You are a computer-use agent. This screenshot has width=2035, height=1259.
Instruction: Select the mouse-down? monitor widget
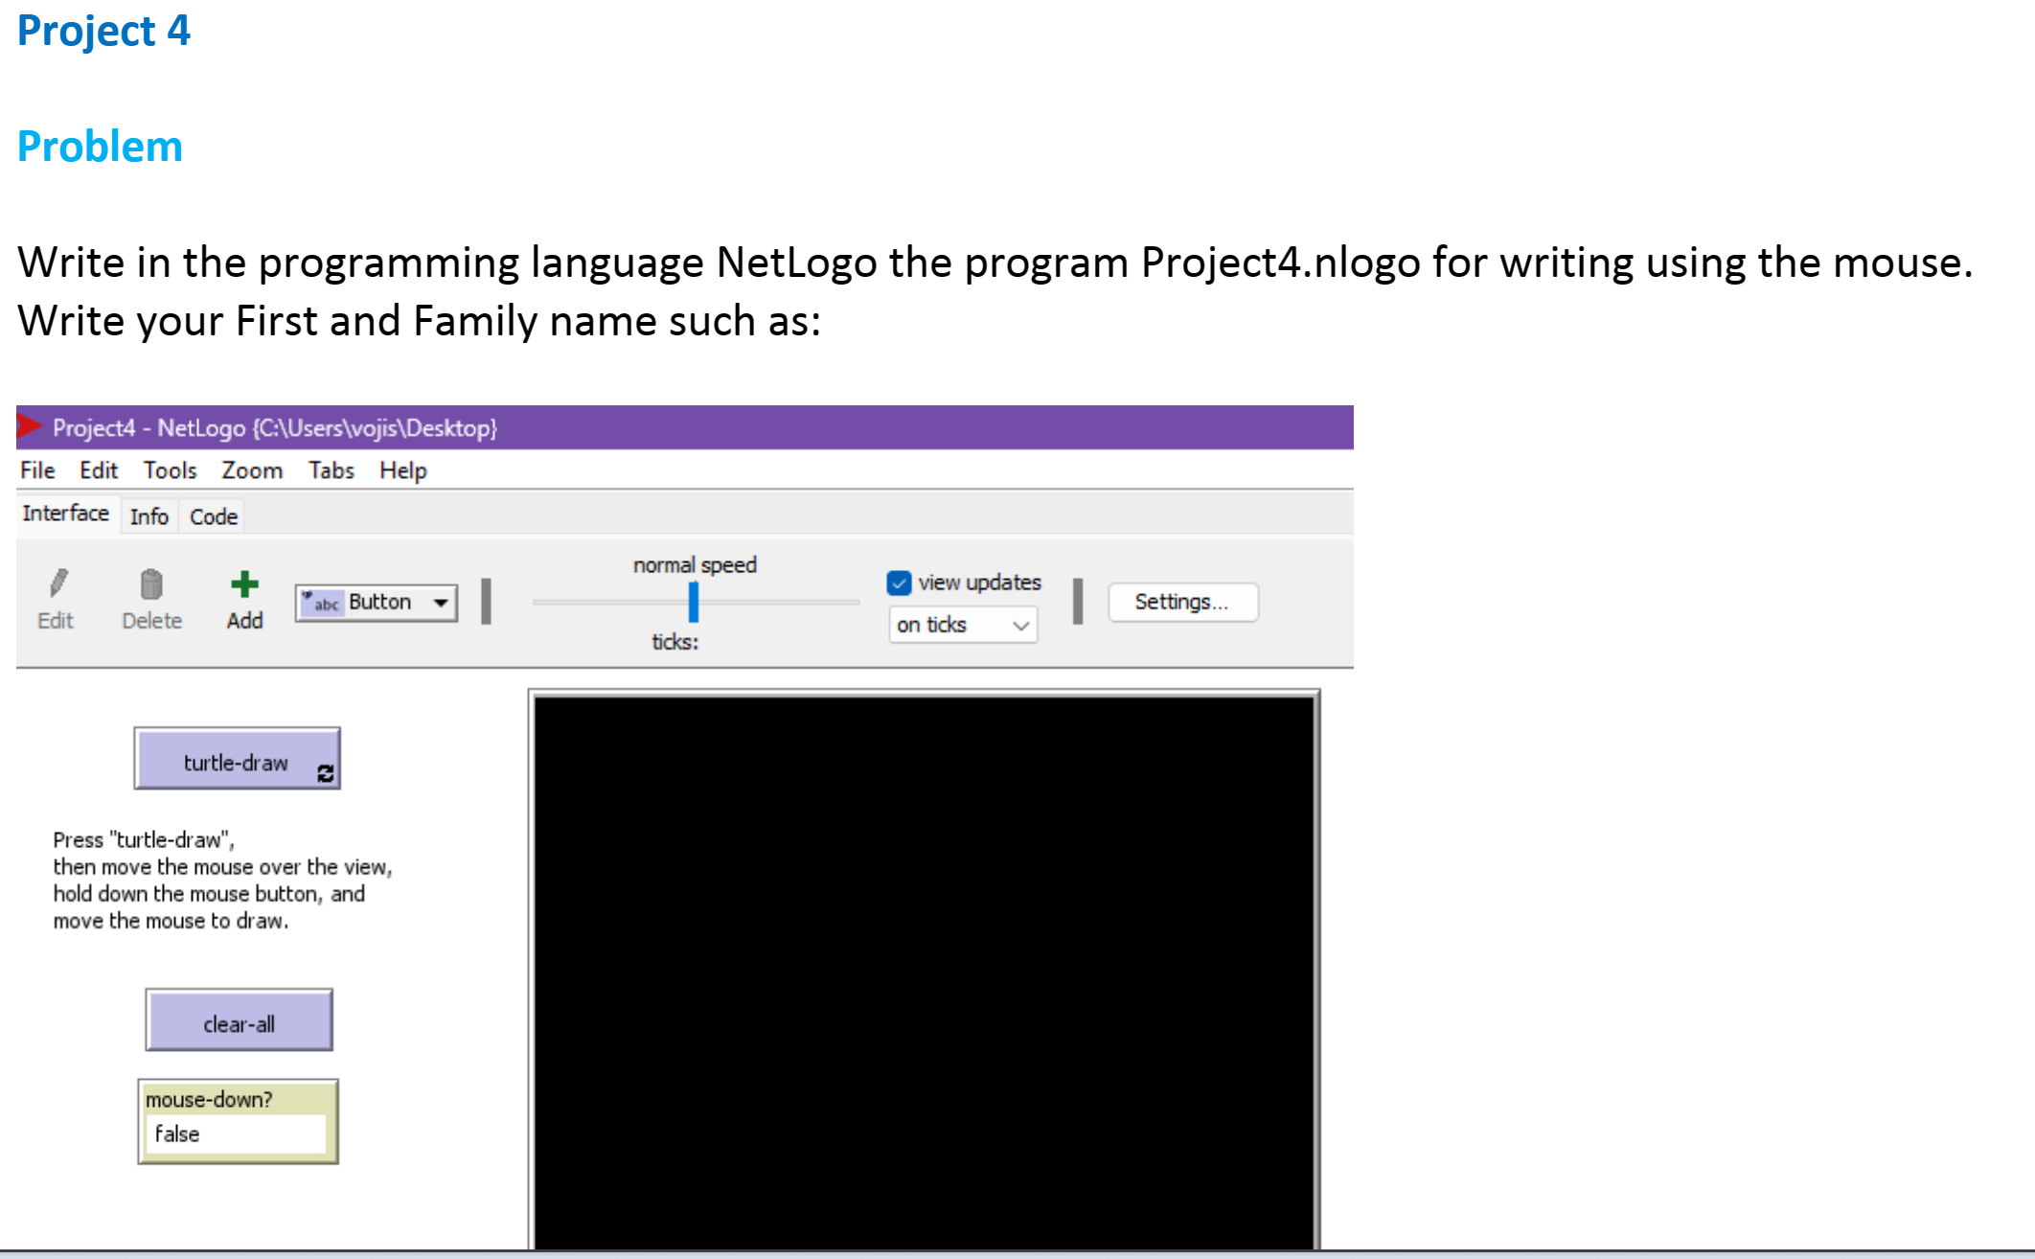click(238, 1121)
